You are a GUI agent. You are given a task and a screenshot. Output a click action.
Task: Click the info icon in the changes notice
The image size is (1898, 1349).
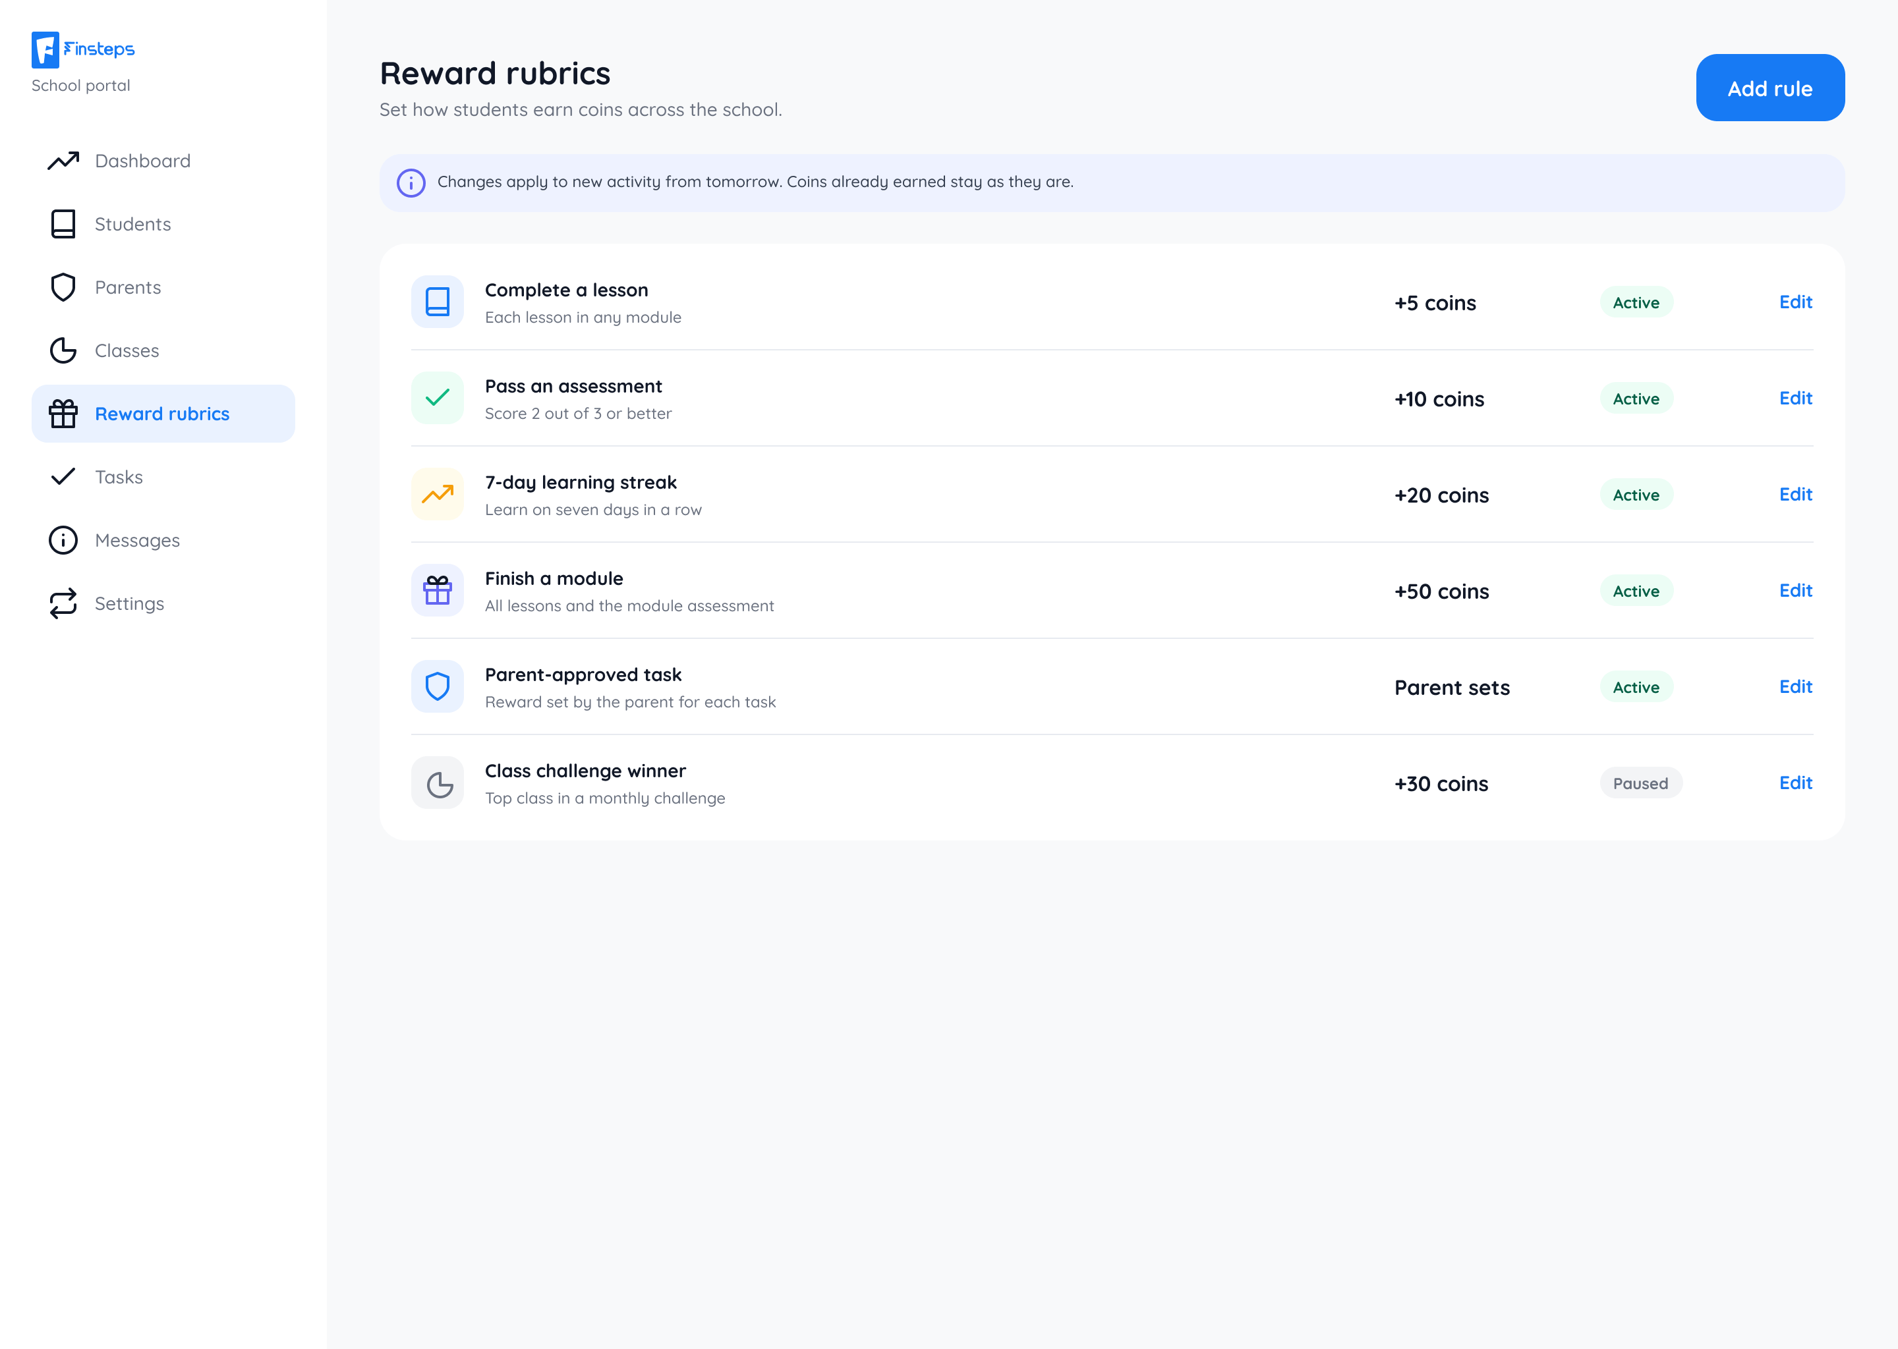tap(411, 182)
